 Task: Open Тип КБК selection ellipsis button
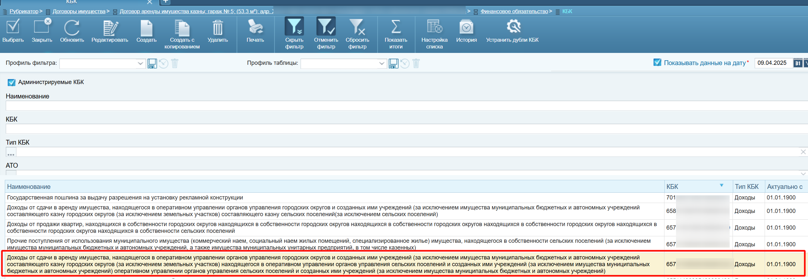pos(11,152)
